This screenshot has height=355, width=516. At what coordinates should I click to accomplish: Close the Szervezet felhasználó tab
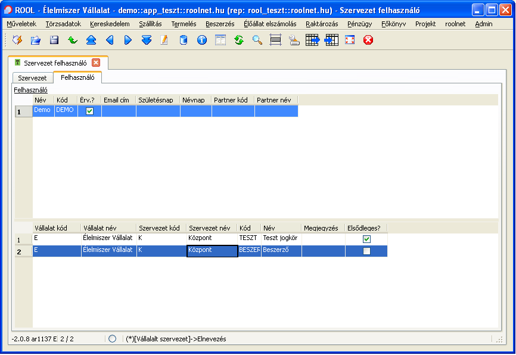tap(96, 63)
